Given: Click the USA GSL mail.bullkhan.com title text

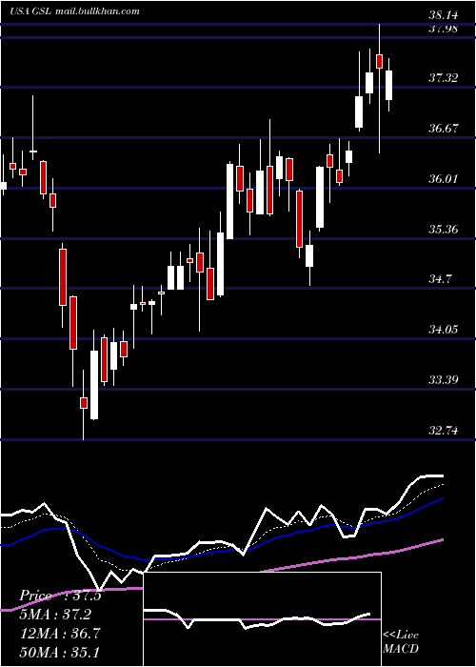Looking at the screenshot, I should (74, 11).
